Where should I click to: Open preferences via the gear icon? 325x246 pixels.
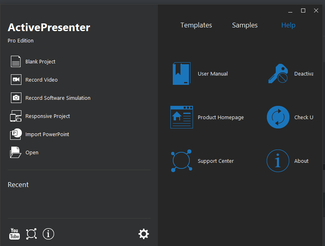(x=144, y=234)
